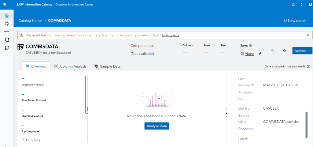Click the Discover Information Assets sidebar icon

point(7,15)
